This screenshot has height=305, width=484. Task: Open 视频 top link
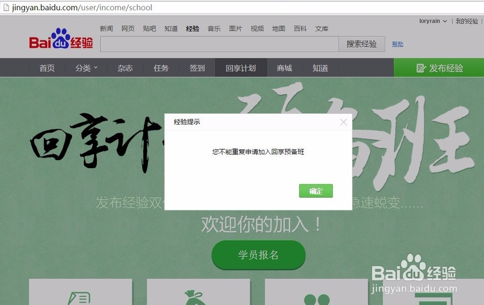257,29
